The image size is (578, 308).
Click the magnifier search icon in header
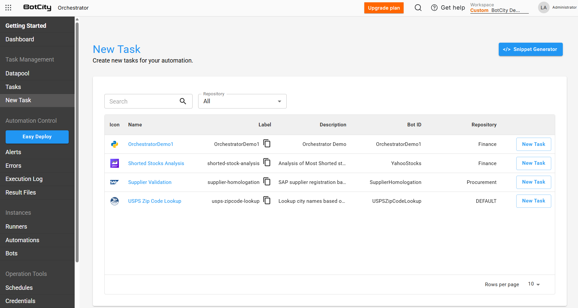pyautogui.click(x=418, y=8)
